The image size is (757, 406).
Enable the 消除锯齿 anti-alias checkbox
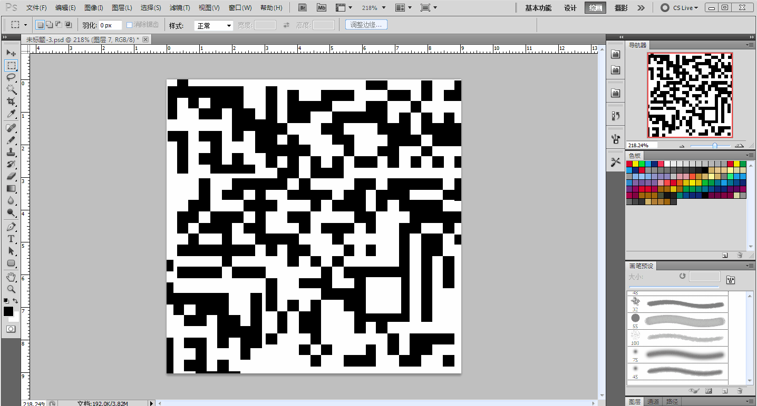point(130,25)
